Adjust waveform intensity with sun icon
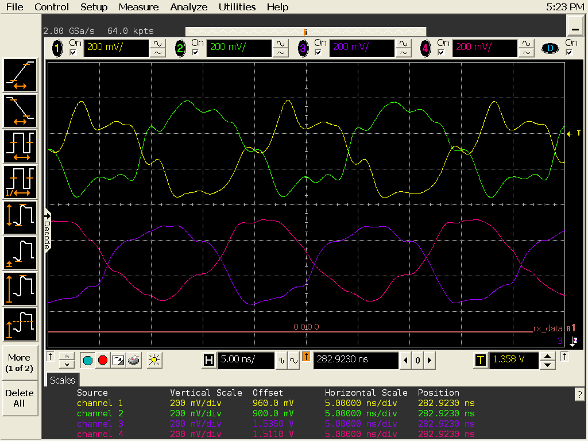The height and width of the screenshot is (441, 588). (154, 361)
